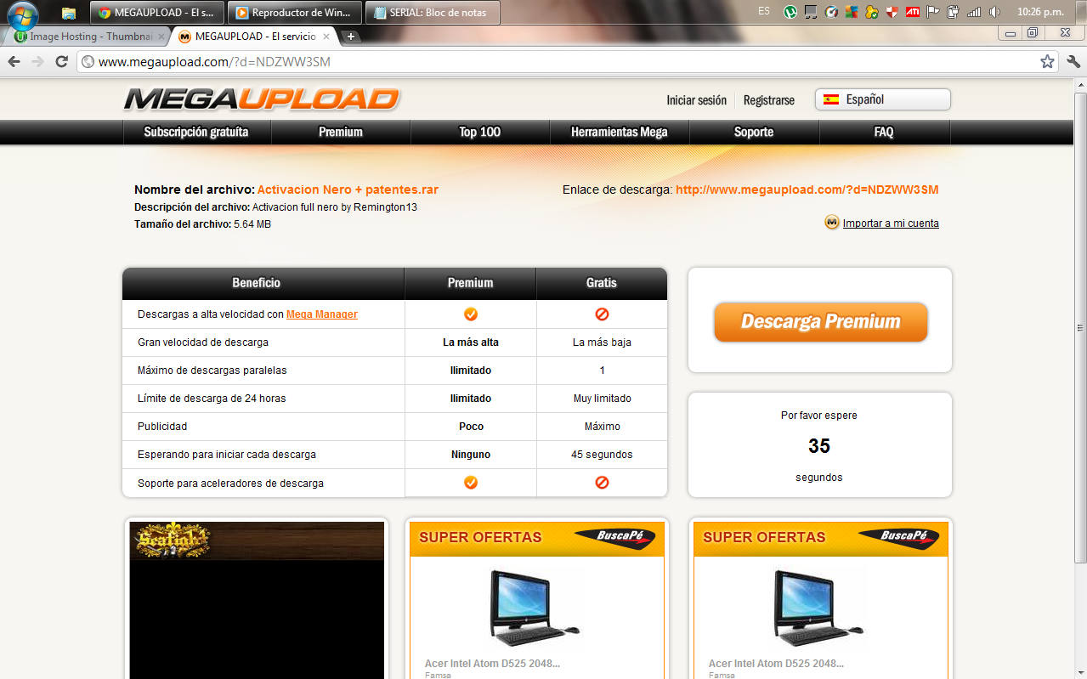
Task: Click the Premium checkmark for aceleradores row
Action: [471, 483]
